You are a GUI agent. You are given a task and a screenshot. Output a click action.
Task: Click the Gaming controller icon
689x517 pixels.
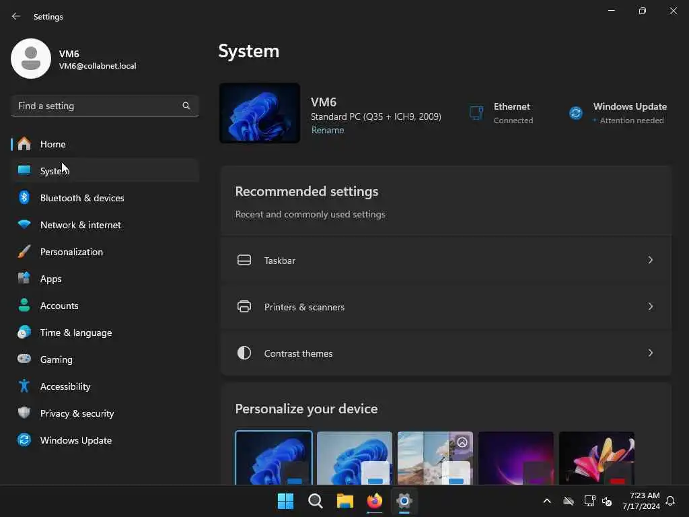24,359
